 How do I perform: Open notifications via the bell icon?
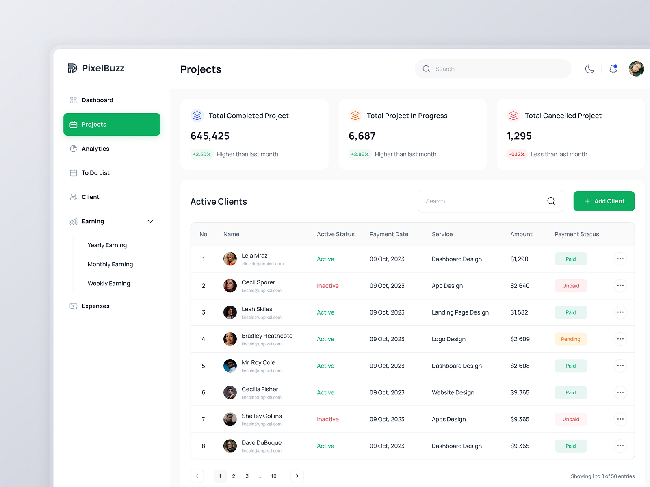click(x=613, y=69)
